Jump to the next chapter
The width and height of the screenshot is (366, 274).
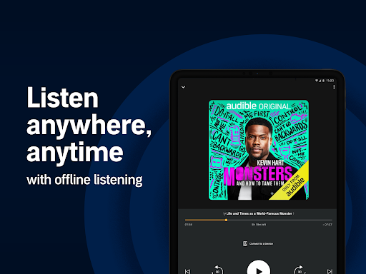(x=330, y=271)
